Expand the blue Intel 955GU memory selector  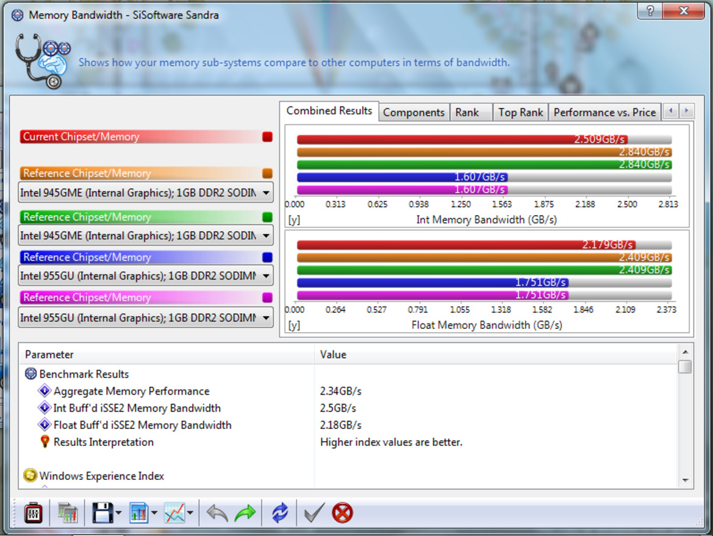tap(265, 276)
